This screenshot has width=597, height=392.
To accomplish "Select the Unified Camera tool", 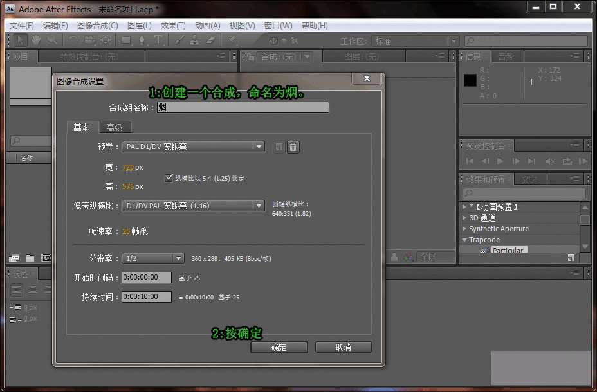I will [x=89, y=40].
